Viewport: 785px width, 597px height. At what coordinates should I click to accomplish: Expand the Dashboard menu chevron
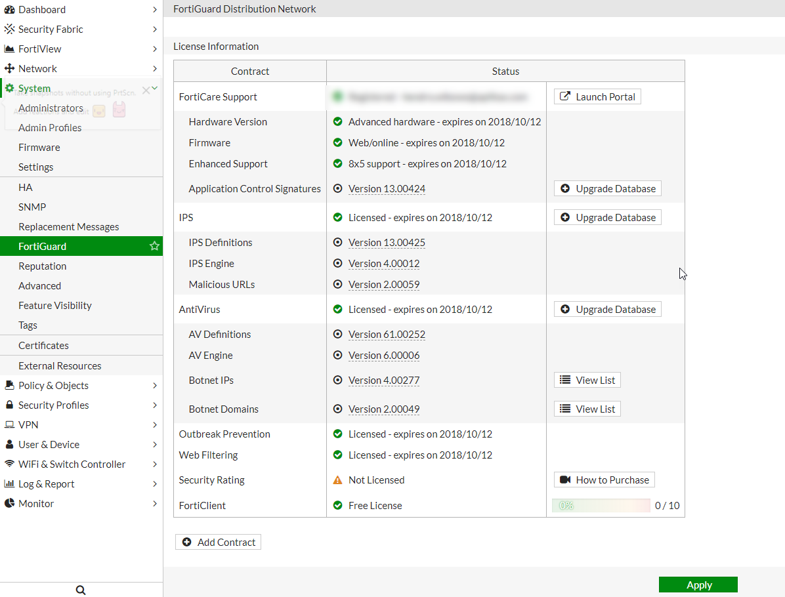coord(155,9)
